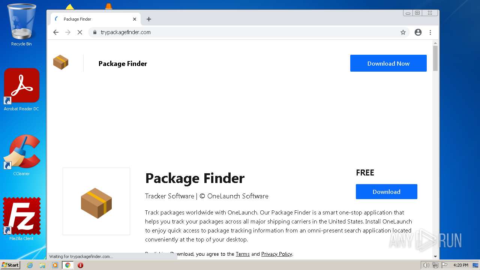This screenshot has width=480, height=270.
Task: Open the Terms link
Action: pos(243,254)
